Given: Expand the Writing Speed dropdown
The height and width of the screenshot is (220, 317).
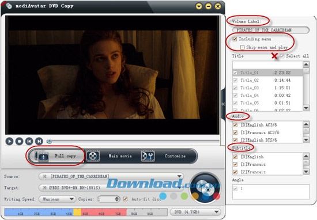Looking at the screenshot, I should (x=71, y=199).
